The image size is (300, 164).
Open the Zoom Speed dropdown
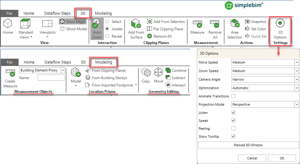coord(297,71)
